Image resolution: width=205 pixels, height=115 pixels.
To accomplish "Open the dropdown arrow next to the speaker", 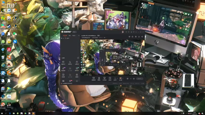I will coord(123,78).
